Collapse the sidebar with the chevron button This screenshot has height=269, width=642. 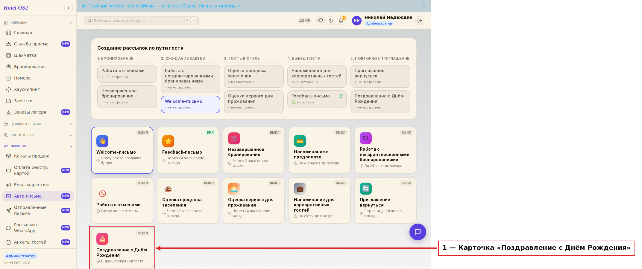coord(69,8)
